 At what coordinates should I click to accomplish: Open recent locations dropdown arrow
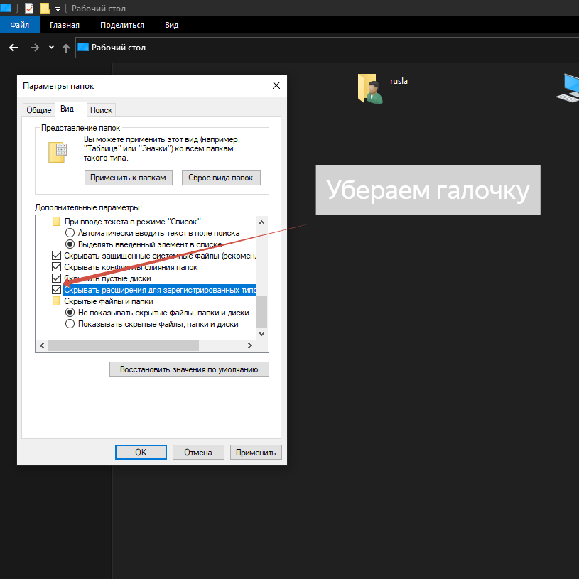pyautogui.click(x=51, y=48)
